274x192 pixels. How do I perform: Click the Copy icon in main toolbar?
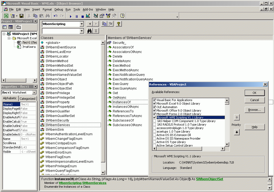coord(35,16)
